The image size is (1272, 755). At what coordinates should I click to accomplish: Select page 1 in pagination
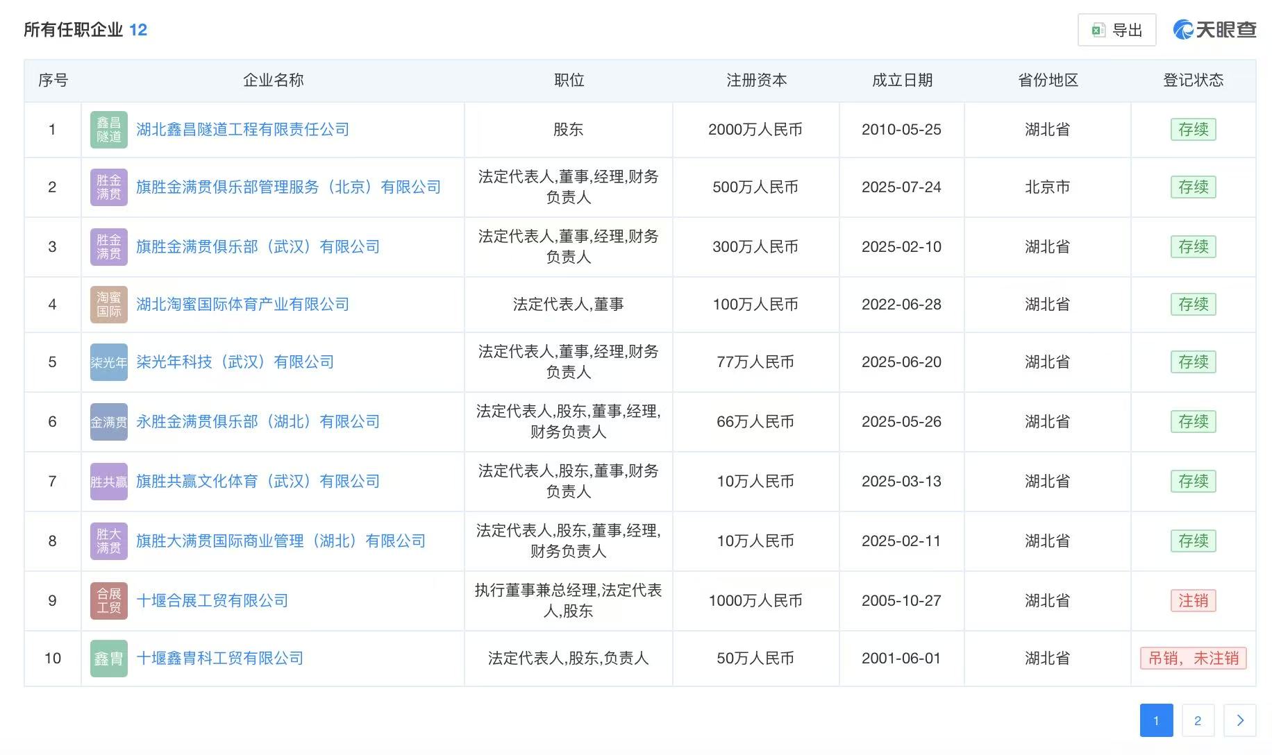(1156, 720)
